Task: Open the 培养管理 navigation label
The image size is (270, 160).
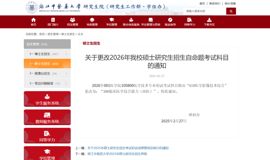Action: click(92, 24)
